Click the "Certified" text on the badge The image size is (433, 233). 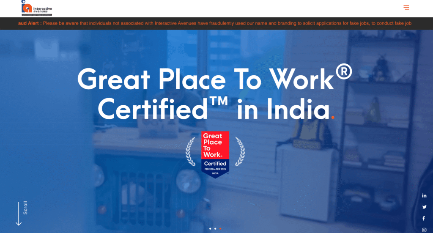215,163
